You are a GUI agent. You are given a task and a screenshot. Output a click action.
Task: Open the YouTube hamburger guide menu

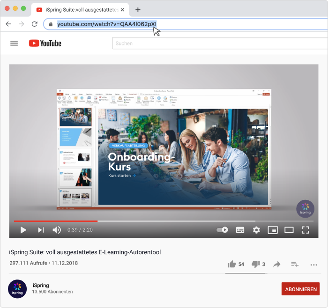pyautogui.click(x=14, y=43)
